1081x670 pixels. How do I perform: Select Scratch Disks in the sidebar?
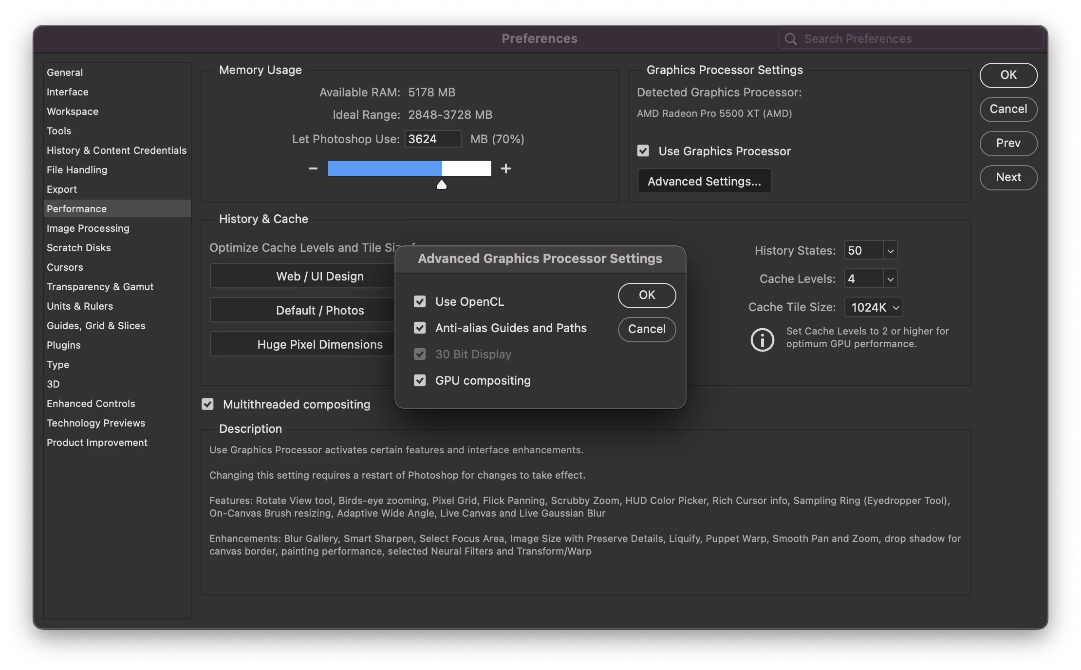pyautogui.click(x=79, y=248)
